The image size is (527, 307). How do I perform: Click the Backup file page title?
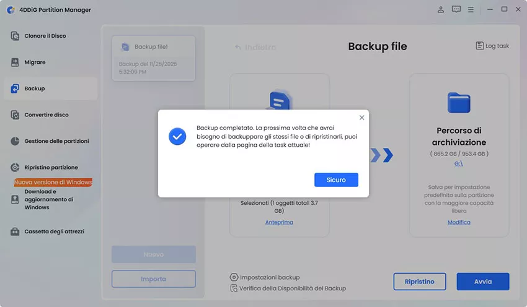click(x=378, y=46)
